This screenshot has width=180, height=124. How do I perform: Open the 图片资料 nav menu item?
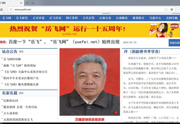pos(72,18)
